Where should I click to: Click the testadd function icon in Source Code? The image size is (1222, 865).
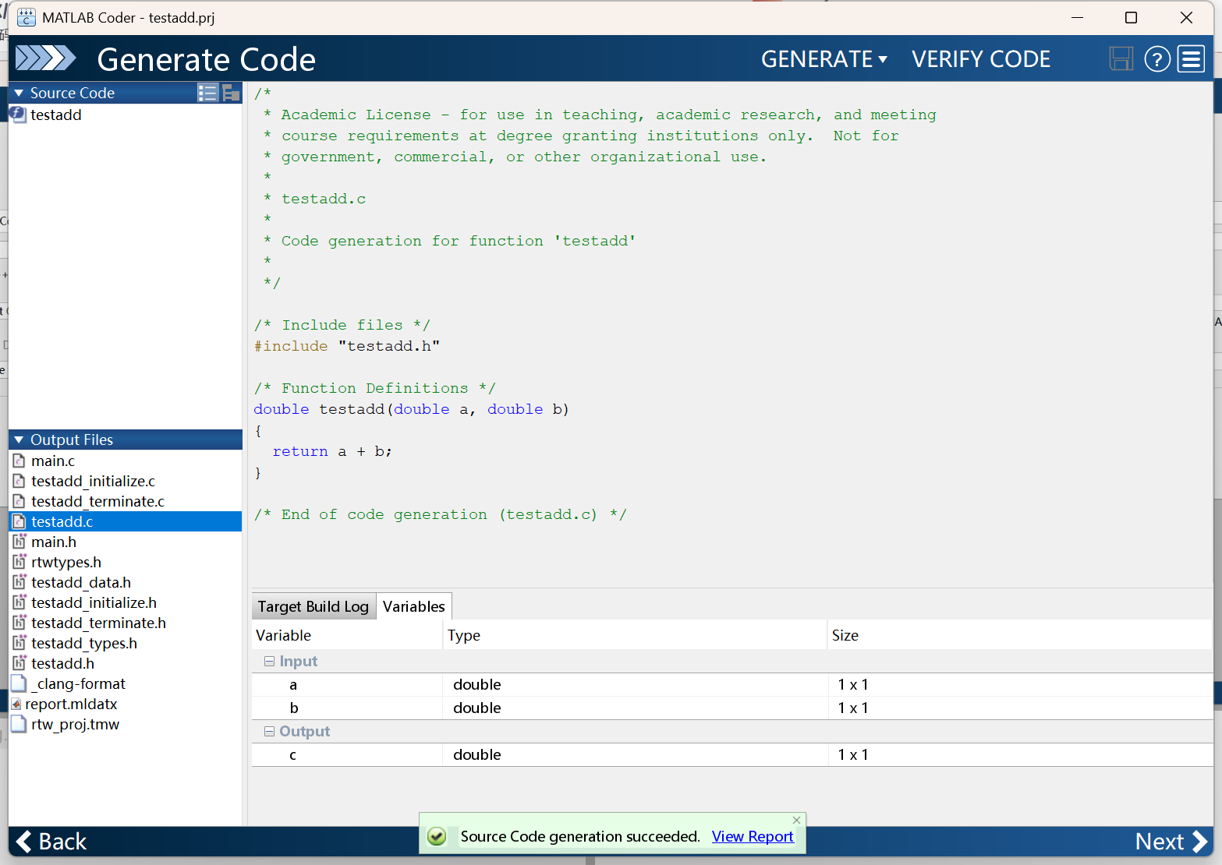18,115
